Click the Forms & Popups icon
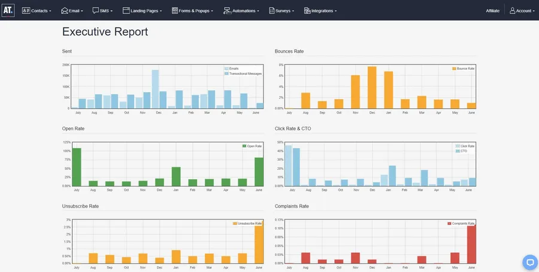The image size is (539, 272). click(x=175, y=11)
